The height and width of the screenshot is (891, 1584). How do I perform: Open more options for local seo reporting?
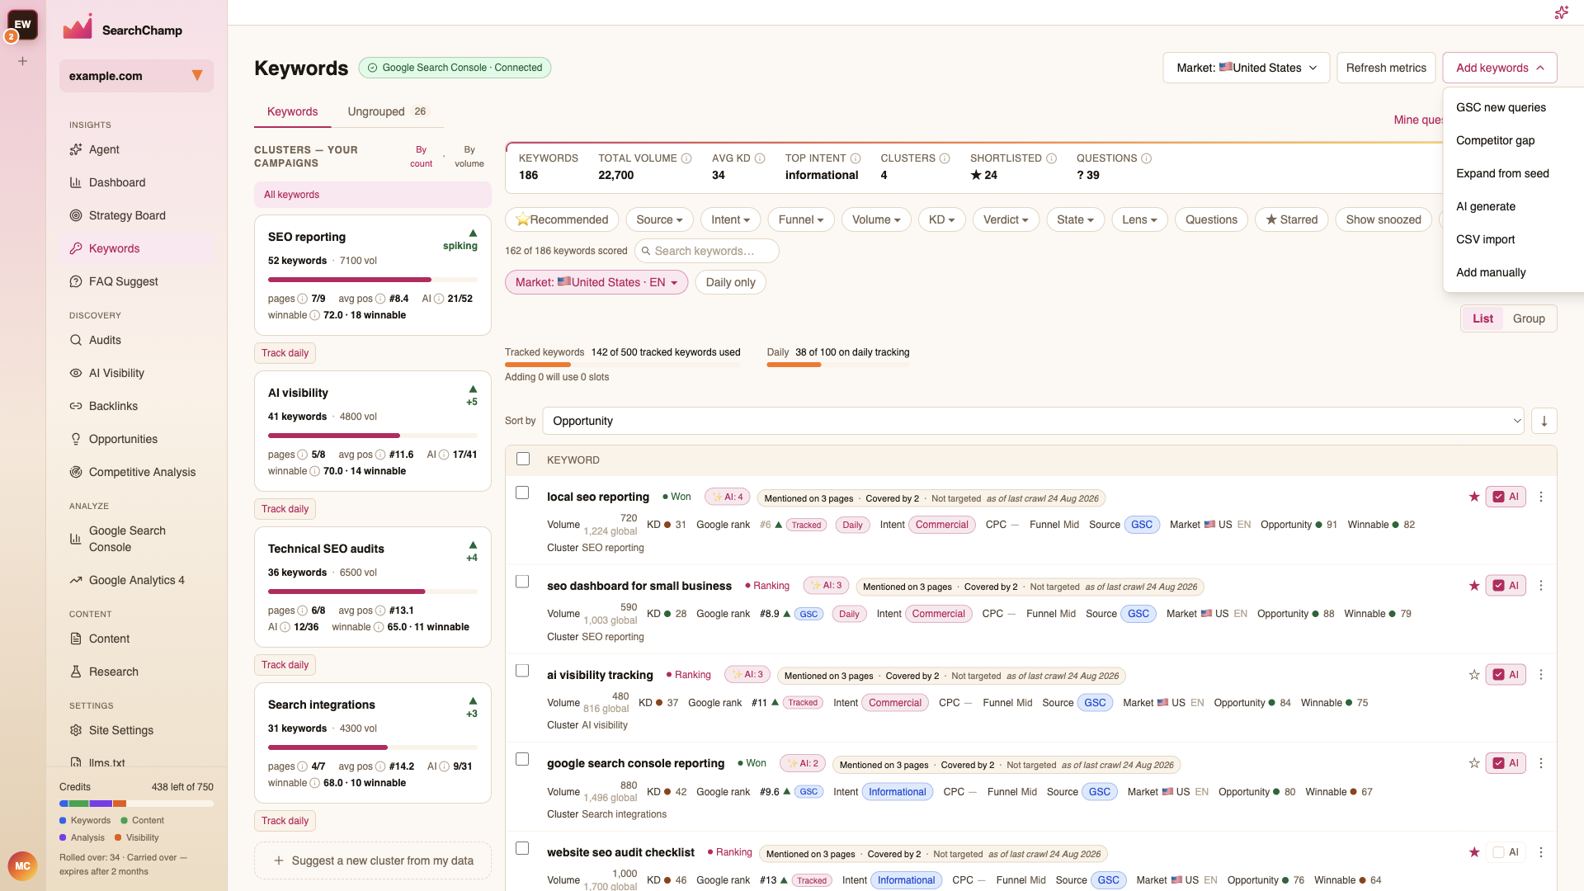(1541, 497)
